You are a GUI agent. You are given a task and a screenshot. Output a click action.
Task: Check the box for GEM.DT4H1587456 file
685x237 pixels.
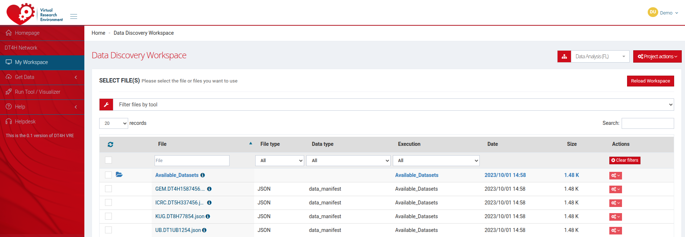pyautogui.click(x=108, y=189)
